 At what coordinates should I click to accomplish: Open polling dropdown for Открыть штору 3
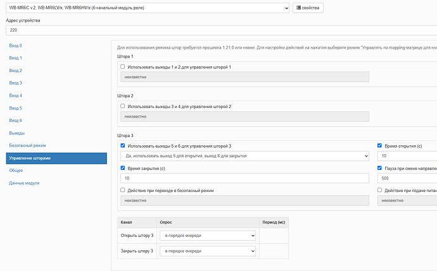(208, 236)
